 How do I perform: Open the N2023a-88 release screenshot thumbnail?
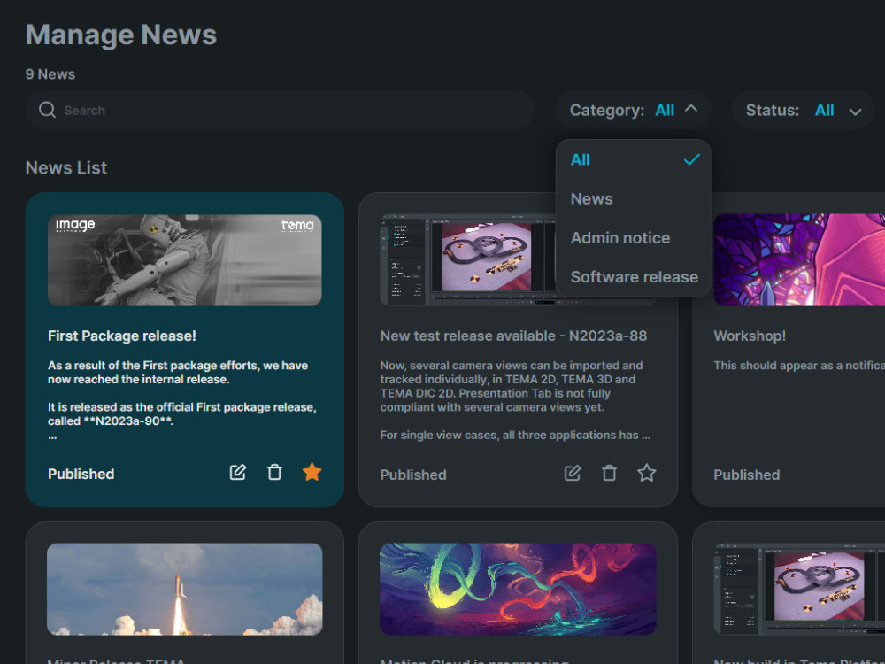(468, 259)
